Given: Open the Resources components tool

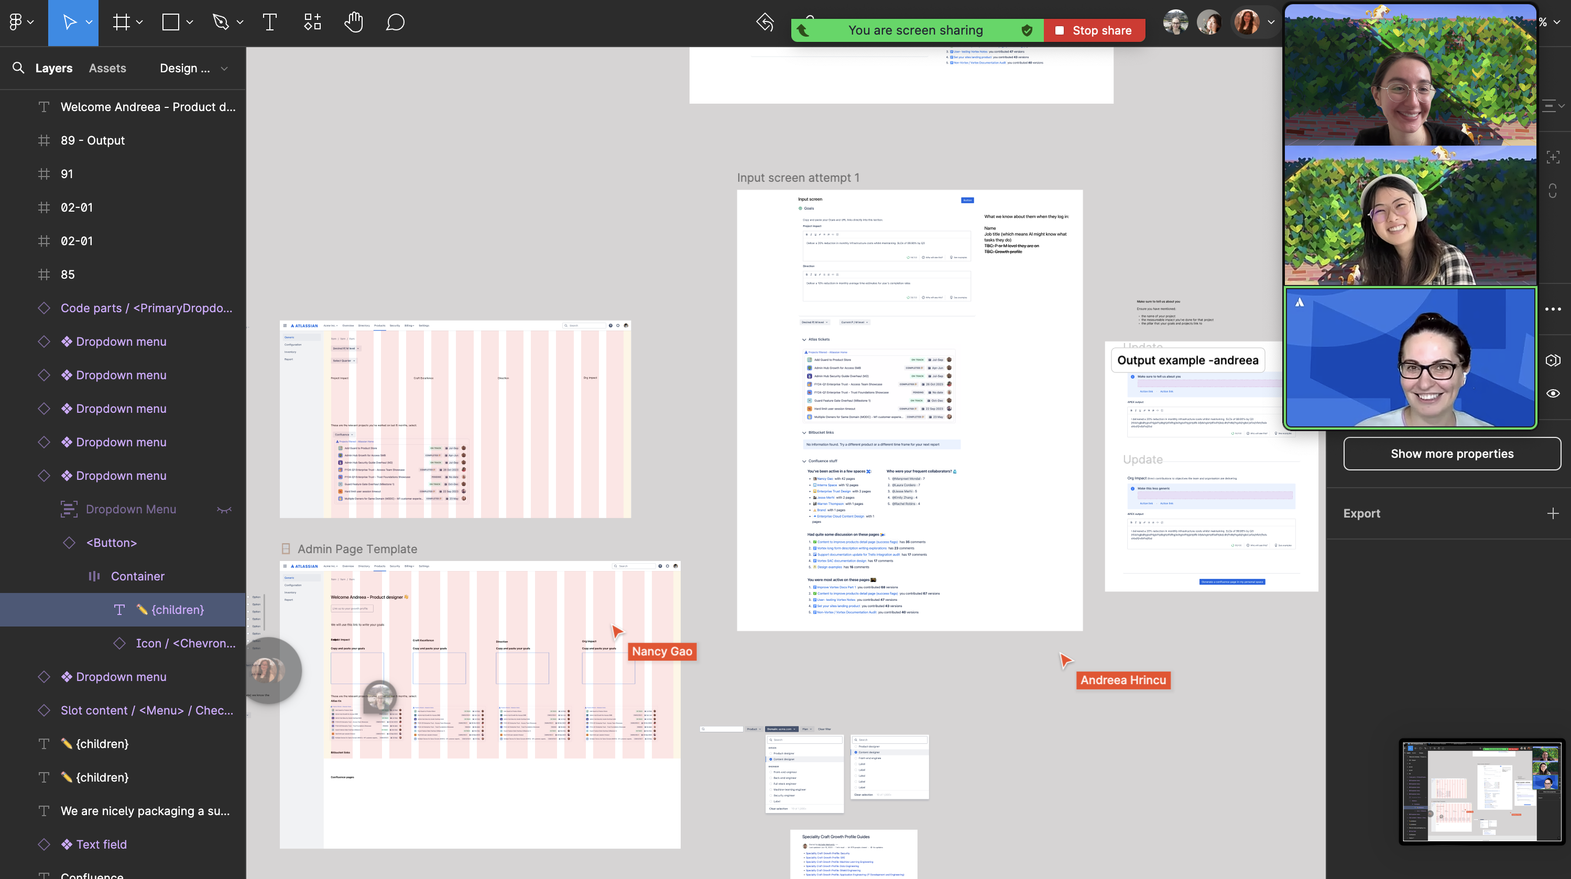Looking at the screenshot, I should click(312, 23).
